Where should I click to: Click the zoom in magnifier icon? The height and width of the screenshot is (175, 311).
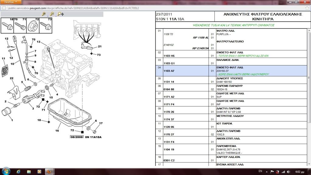pos(44,14)
